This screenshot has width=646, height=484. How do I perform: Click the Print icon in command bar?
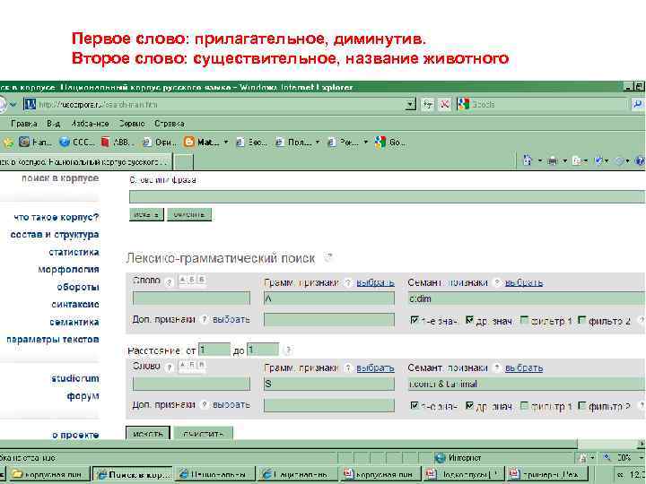[553, 161]
